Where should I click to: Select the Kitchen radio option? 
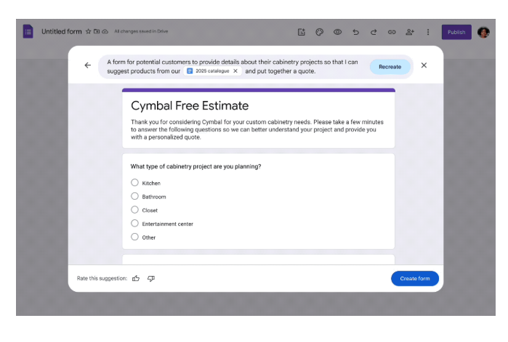click(134, 183)
